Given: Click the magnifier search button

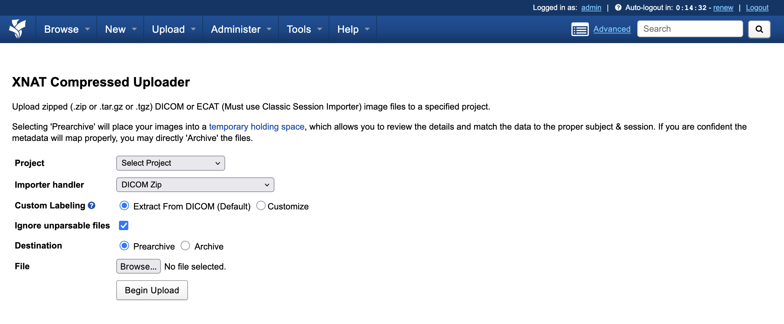Looking at the screenshot, I should pyautogui.click(x=759, y=29).
